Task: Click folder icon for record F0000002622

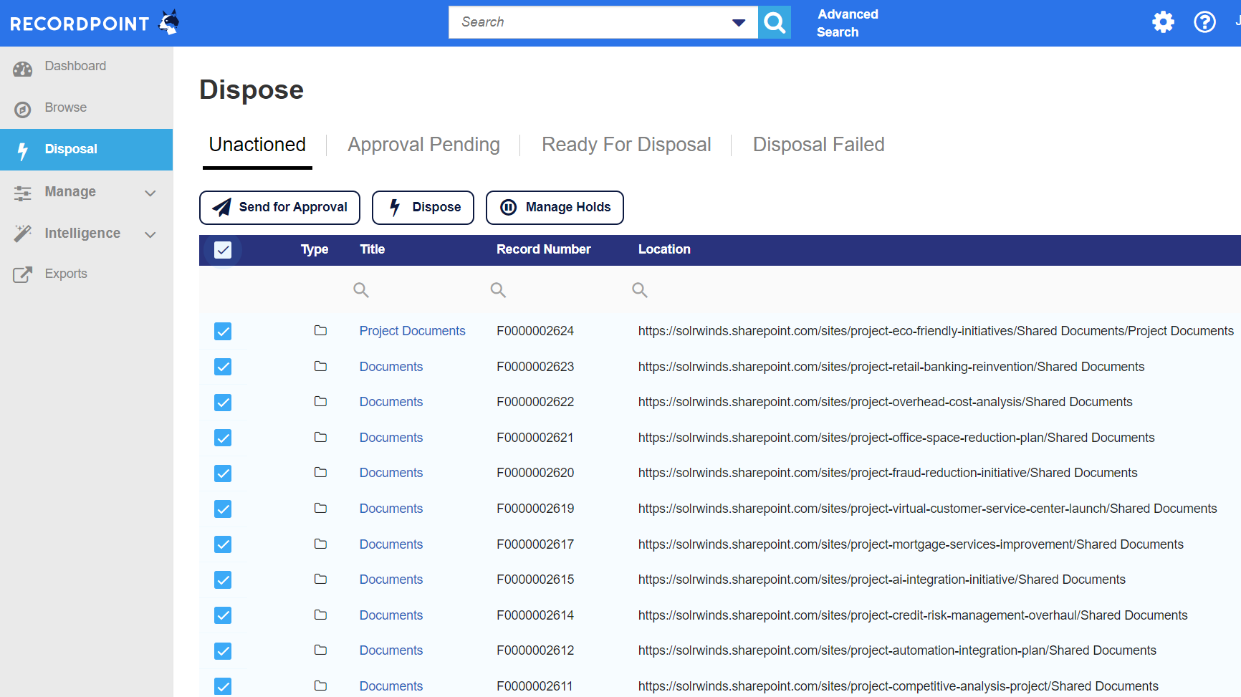Action: pos(320,401)
